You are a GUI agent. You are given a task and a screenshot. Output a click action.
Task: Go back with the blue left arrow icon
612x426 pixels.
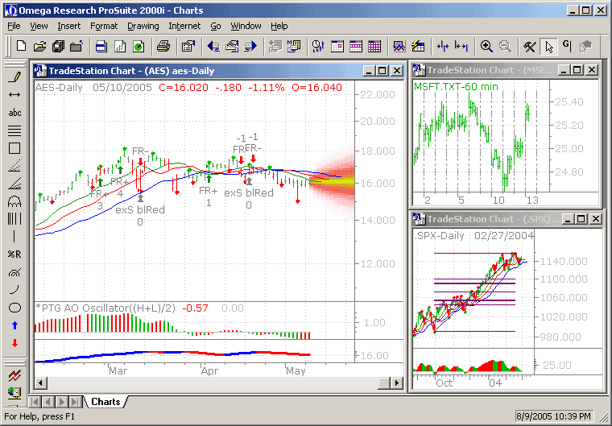click(x=213, y=47)
